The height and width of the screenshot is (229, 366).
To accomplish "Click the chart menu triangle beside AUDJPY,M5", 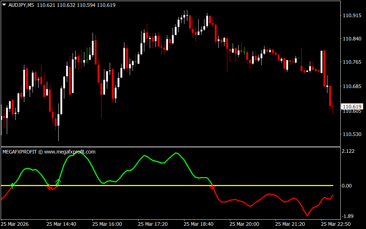I will tap(4, 5).
